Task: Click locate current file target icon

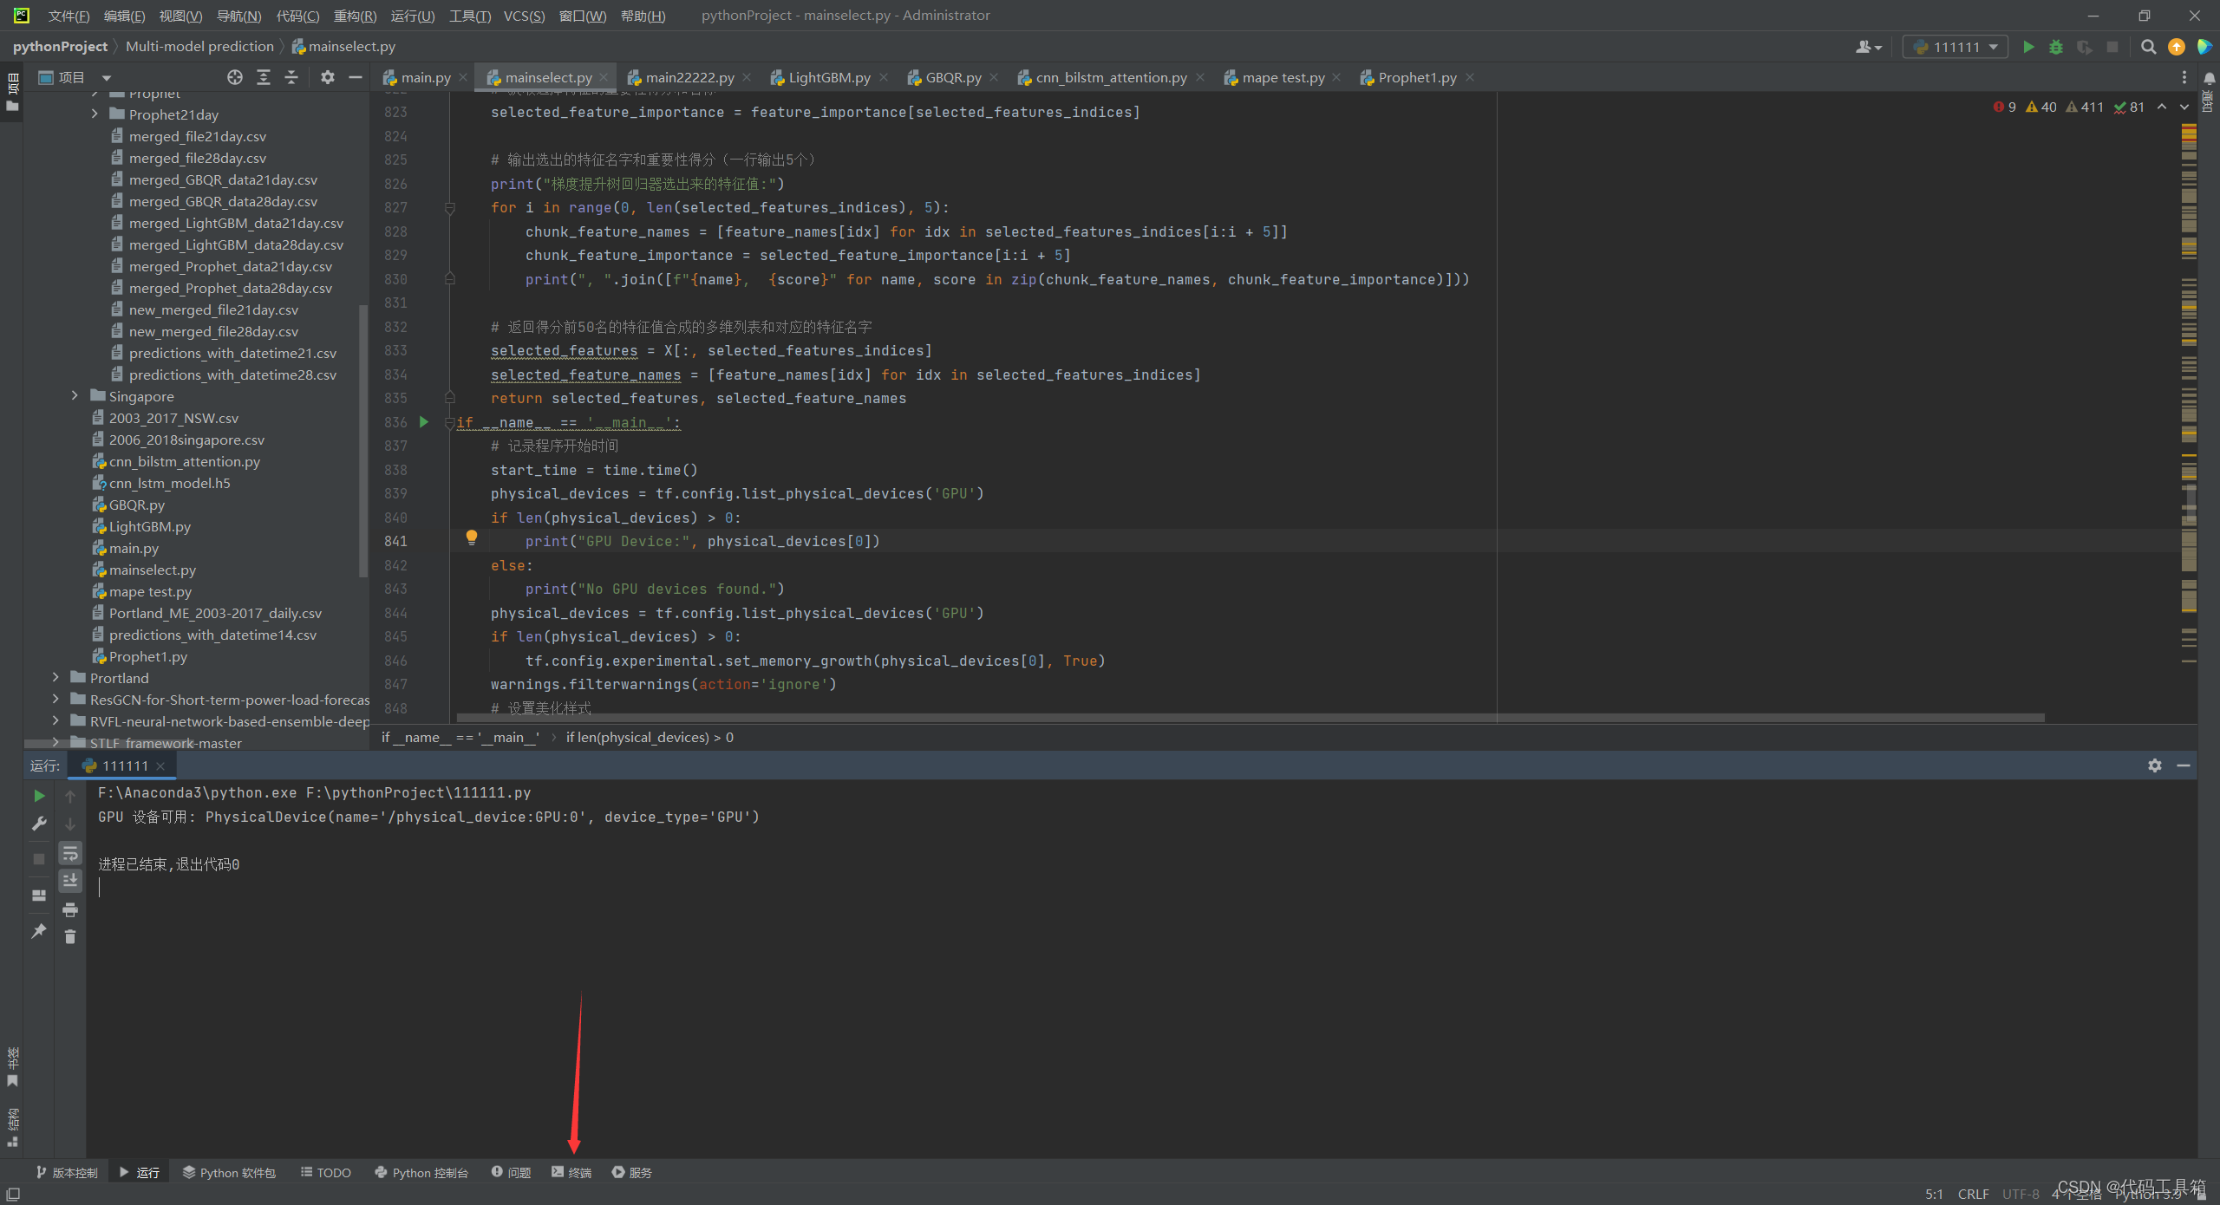Action: point(235,77)
